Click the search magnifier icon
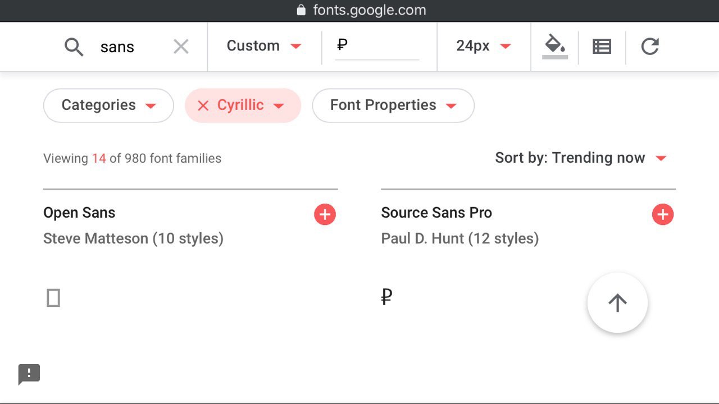The height and width of the screenshot is (404, 719). pyautogui.click(x=74, y=47)
